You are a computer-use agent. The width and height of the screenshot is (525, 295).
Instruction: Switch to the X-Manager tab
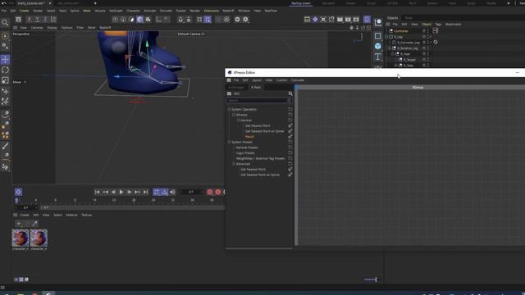pyautogui.click(x=236, y=88)
